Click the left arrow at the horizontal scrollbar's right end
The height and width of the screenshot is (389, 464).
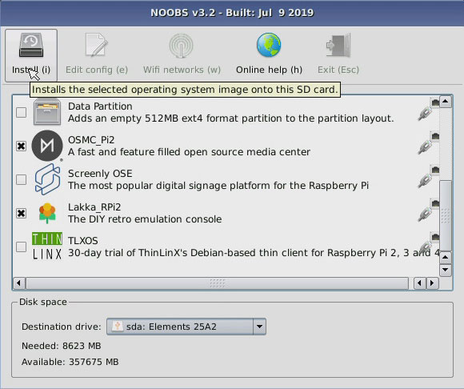point(420,283)
